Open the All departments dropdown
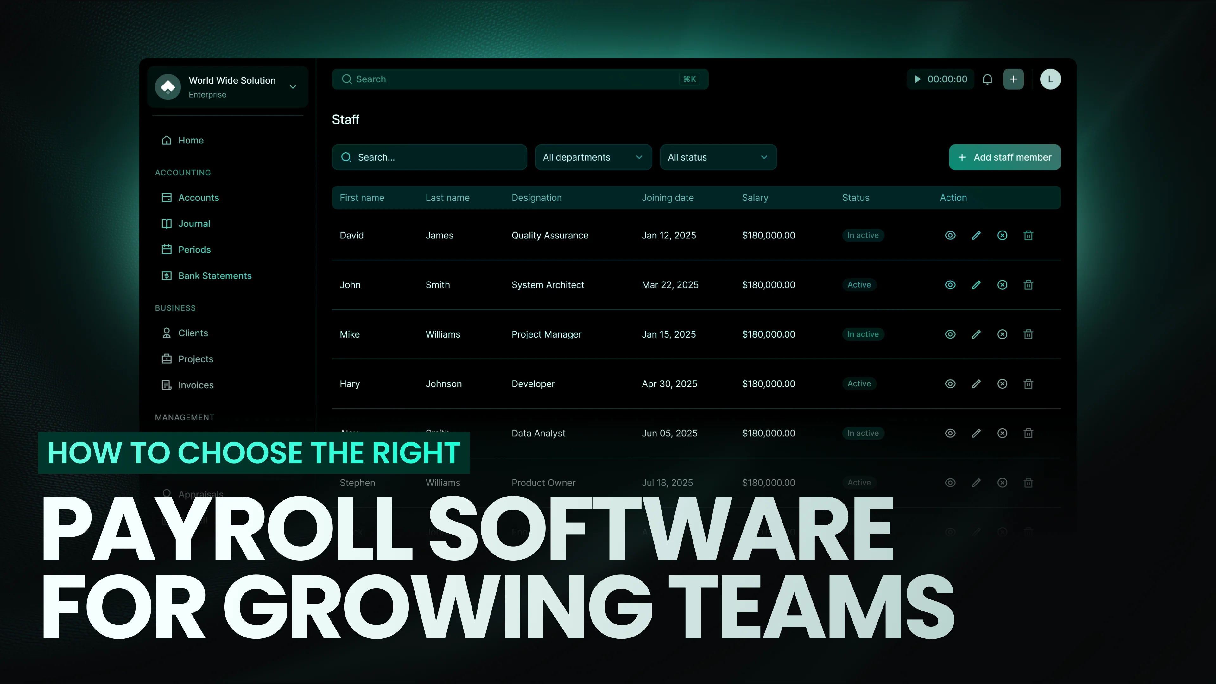The width and height of the screenshot is (1216, 684). (x=593, y=157)
